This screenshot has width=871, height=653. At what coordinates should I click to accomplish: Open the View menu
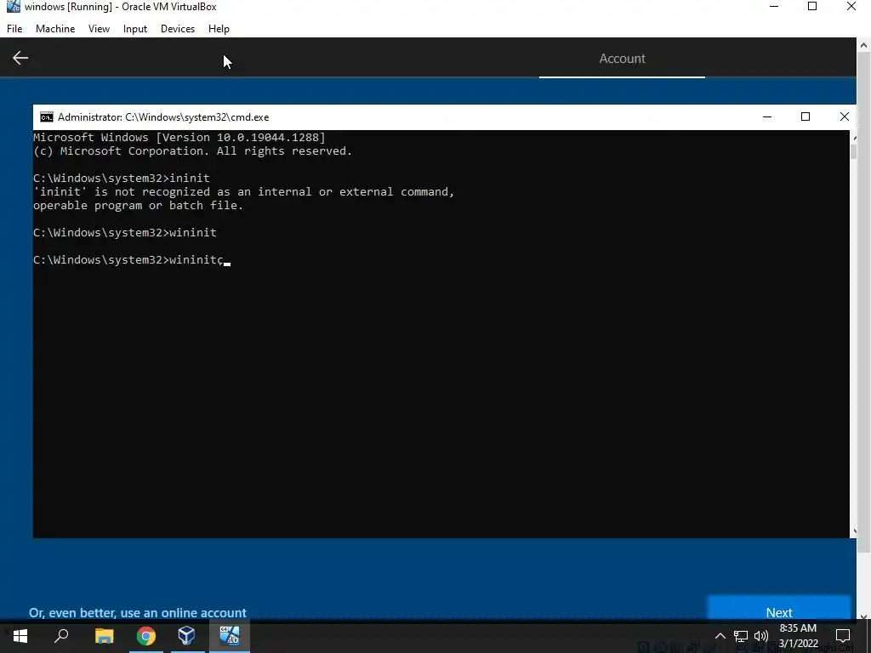(x=99, y=29)
